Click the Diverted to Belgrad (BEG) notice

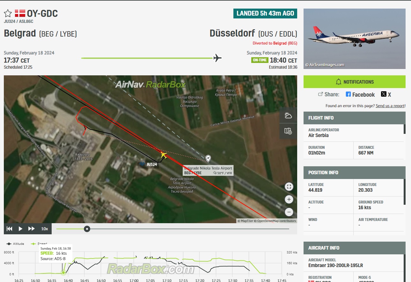tap(275, 43)
